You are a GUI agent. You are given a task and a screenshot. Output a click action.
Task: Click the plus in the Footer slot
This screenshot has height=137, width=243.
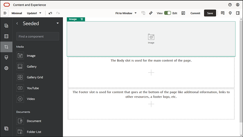(x=151, y=104)
